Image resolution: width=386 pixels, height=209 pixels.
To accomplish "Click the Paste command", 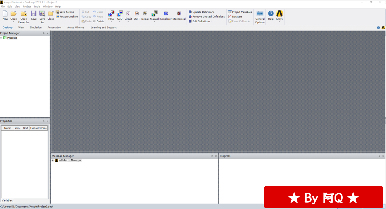I will tap(86, 21).
